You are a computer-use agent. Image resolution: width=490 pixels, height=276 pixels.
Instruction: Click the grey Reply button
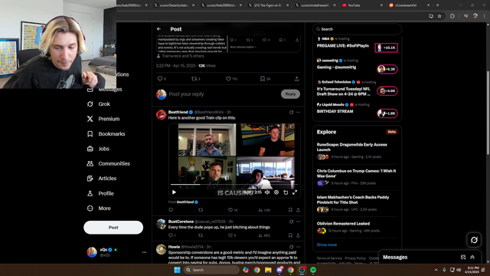[x=290, y=94]
